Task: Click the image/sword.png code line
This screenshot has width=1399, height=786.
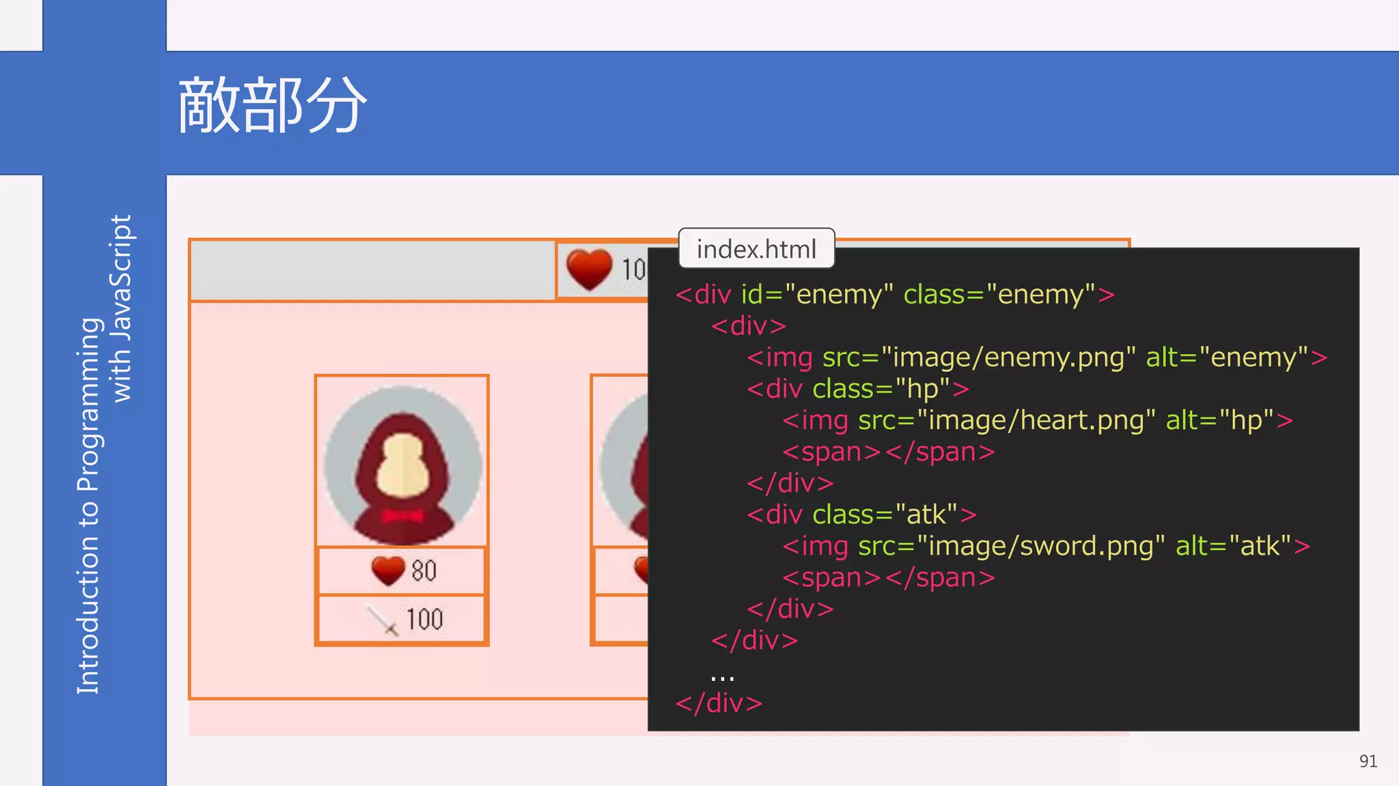Action: pyautogui.click(x=1047, y=546)
